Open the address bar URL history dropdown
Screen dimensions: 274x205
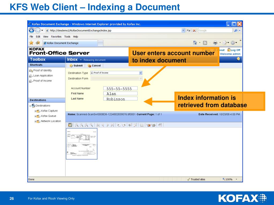(x=183, y=30)
